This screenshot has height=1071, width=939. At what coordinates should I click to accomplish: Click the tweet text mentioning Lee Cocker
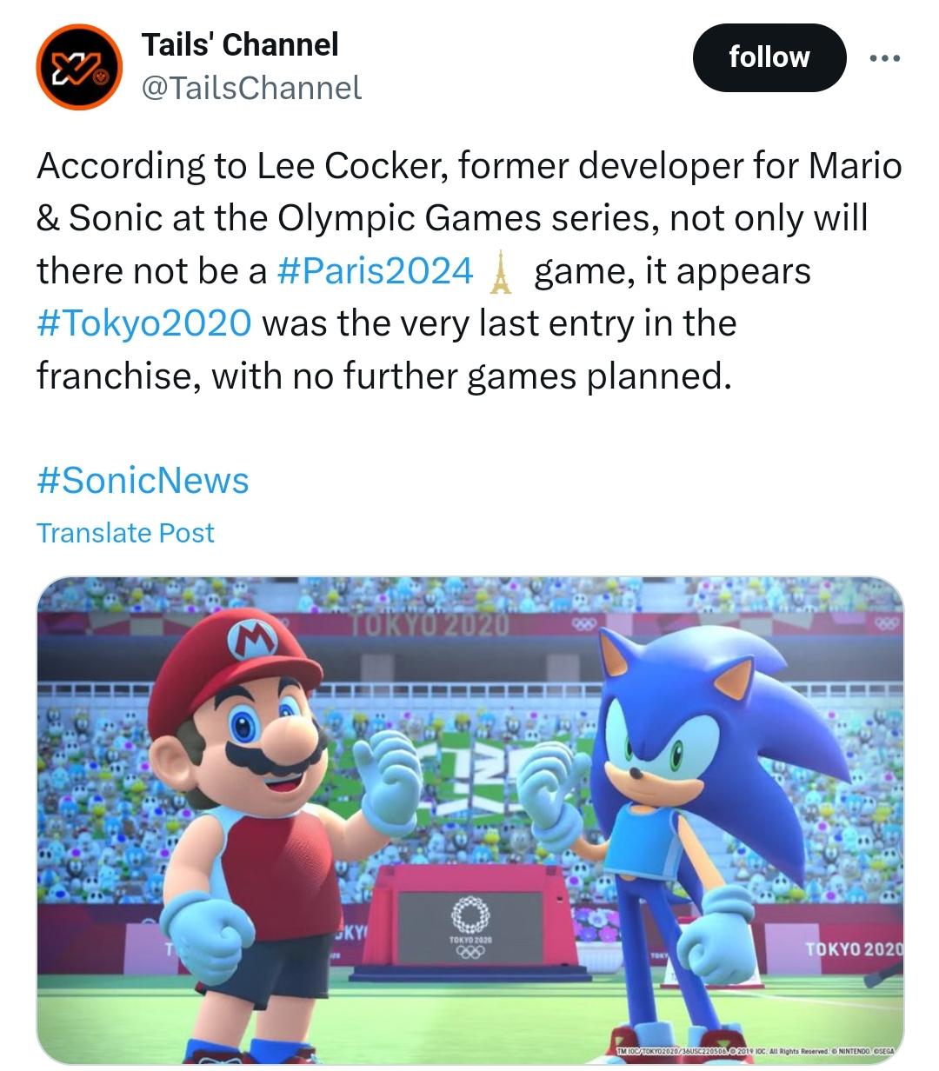pos(469,271)
